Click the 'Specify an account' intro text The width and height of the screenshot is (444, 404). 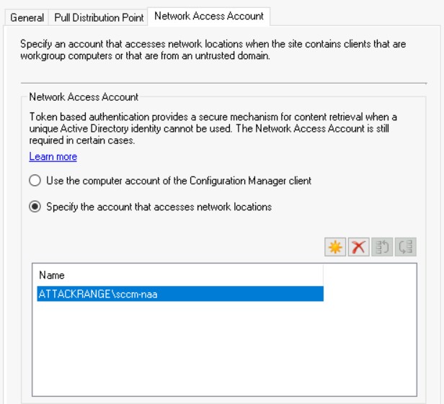click(x=213, y=50)
